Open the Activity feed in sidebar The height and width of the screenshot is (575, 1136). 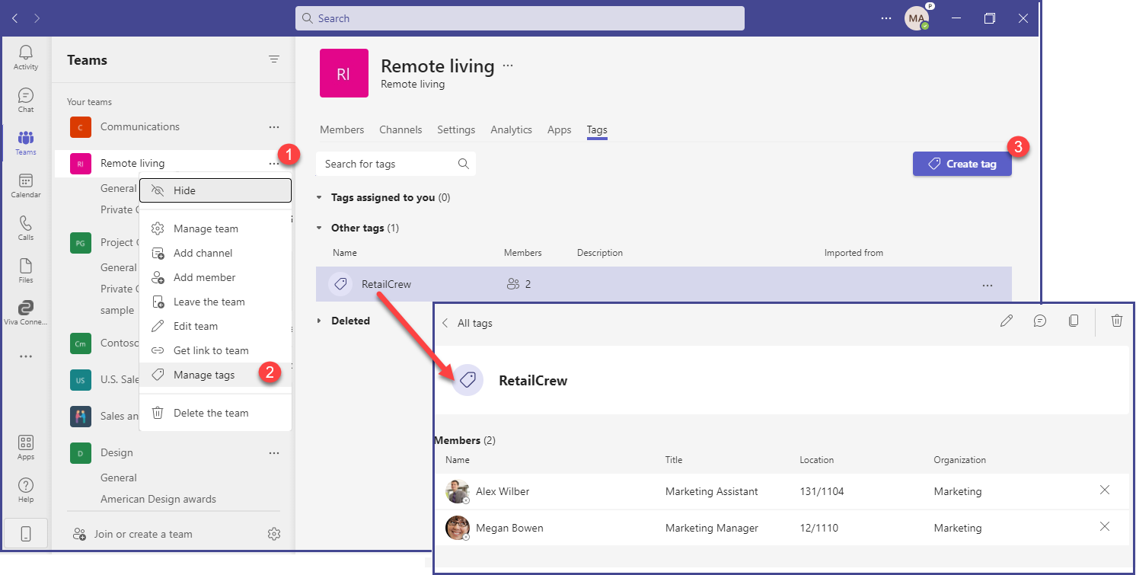(x=25, y=58)
